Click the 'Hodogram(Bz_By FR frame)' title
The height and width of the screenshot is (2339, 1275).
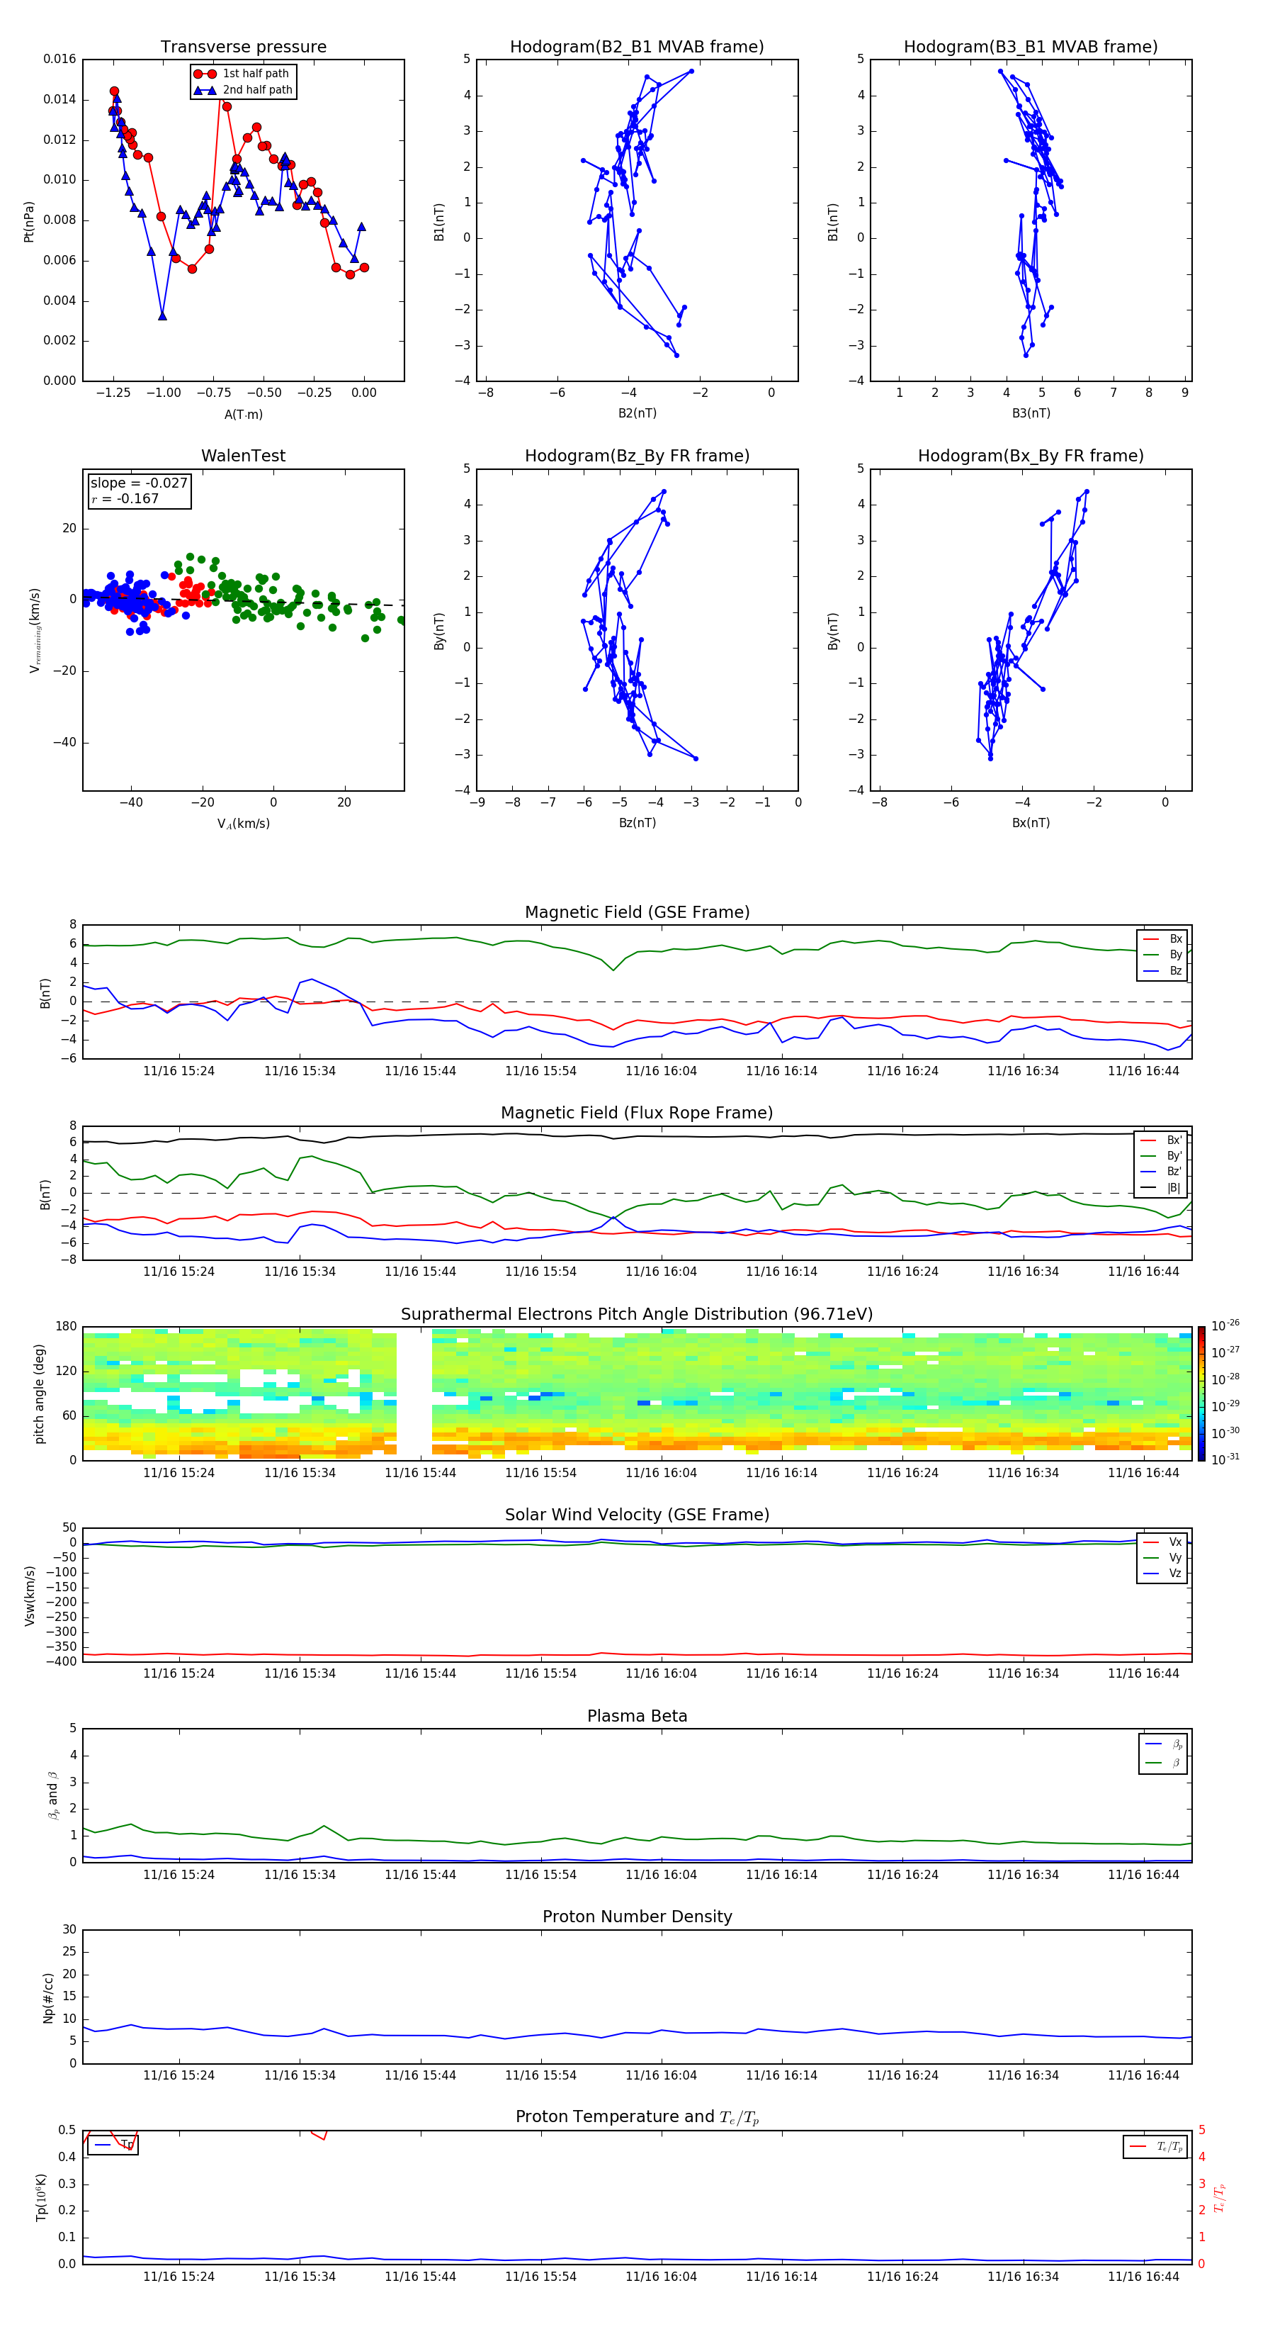(x=637, y=456)
